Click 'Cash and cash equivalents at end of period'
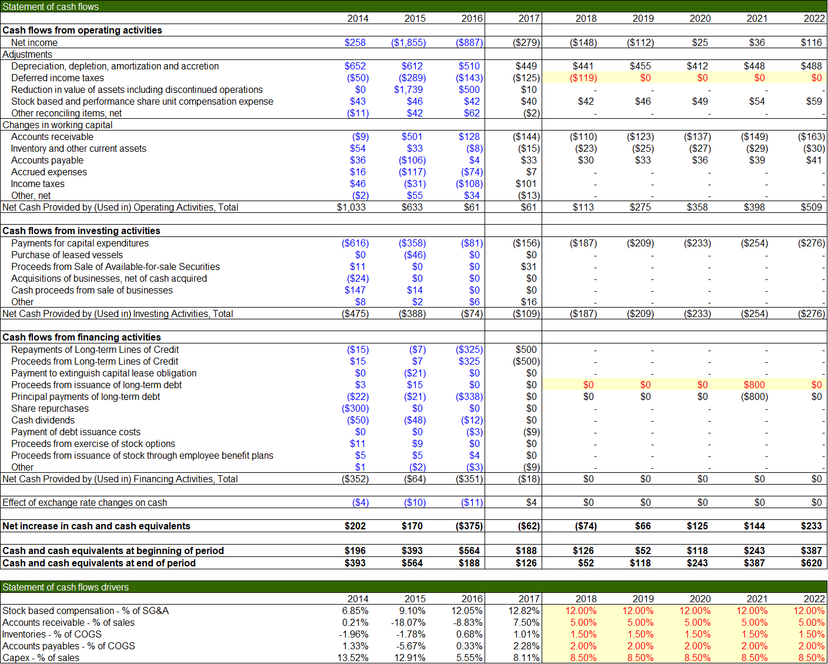The image size is (828, 664). 99,563
